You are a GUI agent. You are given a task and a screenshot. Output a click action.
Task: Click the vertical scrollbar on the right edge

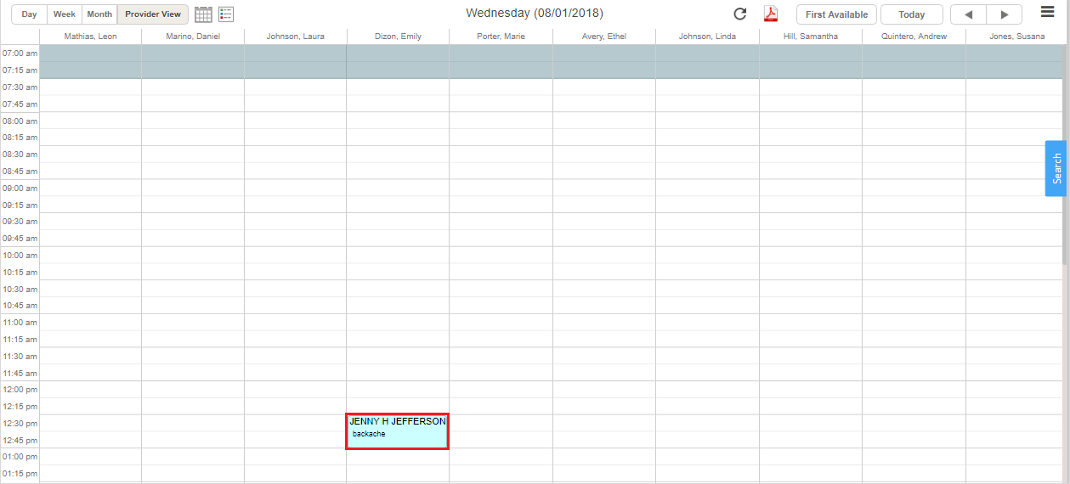pyautogui.click(x=1066, y=255)
